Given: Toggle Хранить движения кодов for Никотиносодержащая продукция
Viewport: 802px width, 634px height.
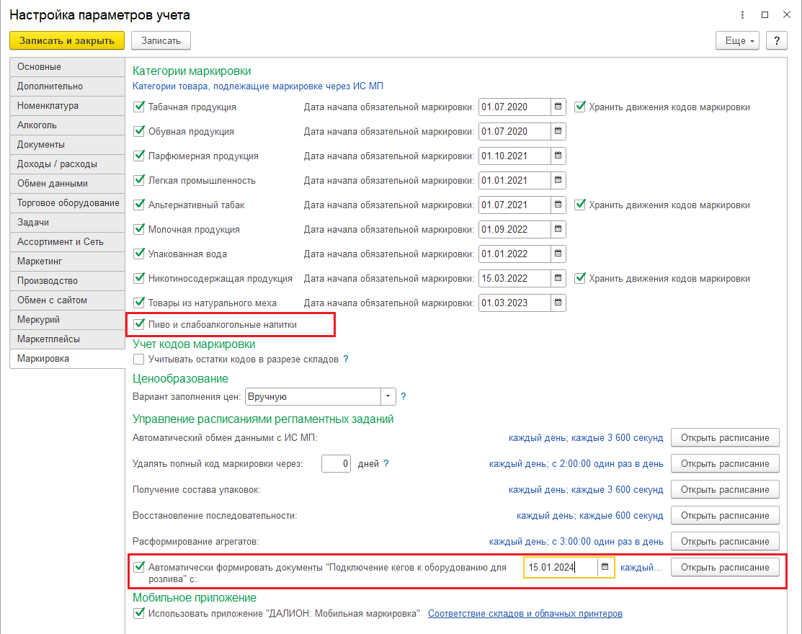Looking at the screenshot, I should 579,279.
